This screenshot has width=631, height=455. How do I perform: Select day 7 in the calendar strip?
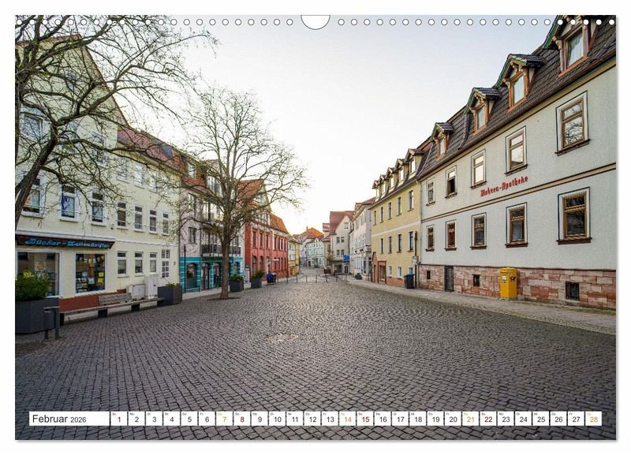click(224, 419)
